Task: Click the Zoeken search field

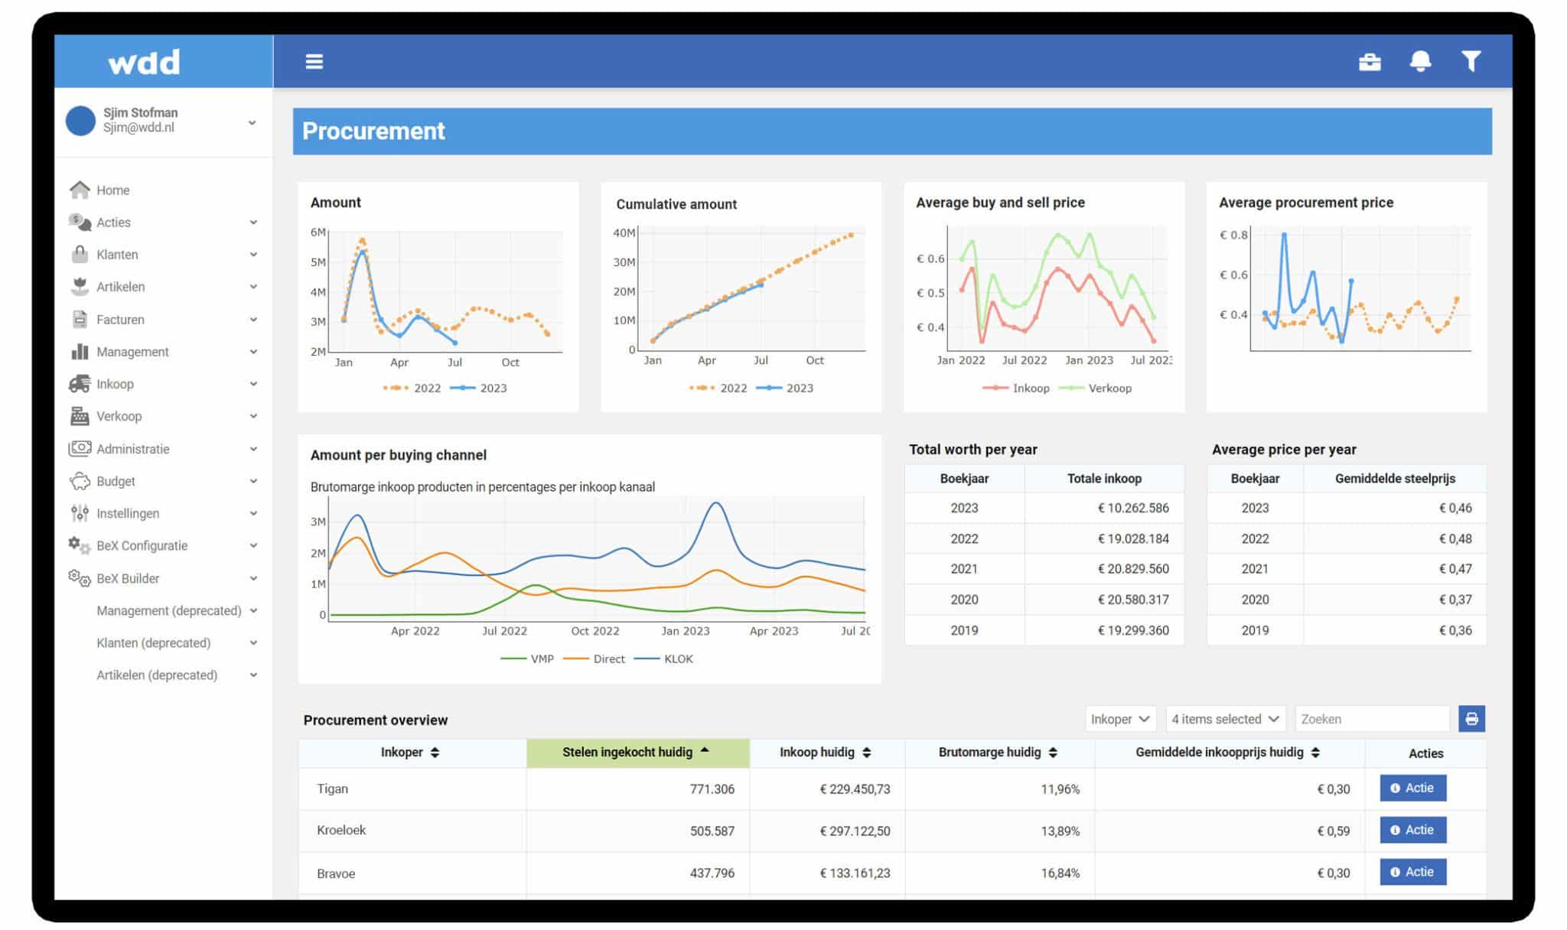Action: tap(1371, 719)
